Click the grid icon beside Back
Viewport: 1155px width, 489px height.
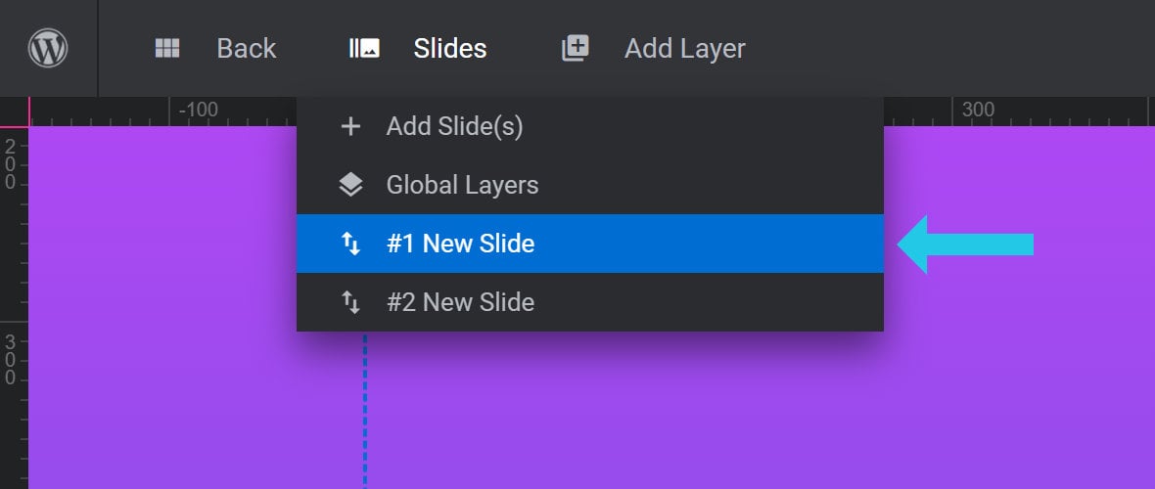point(167,49)
